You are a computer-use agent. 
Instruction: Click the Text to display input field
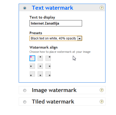[x=56, y=23]
